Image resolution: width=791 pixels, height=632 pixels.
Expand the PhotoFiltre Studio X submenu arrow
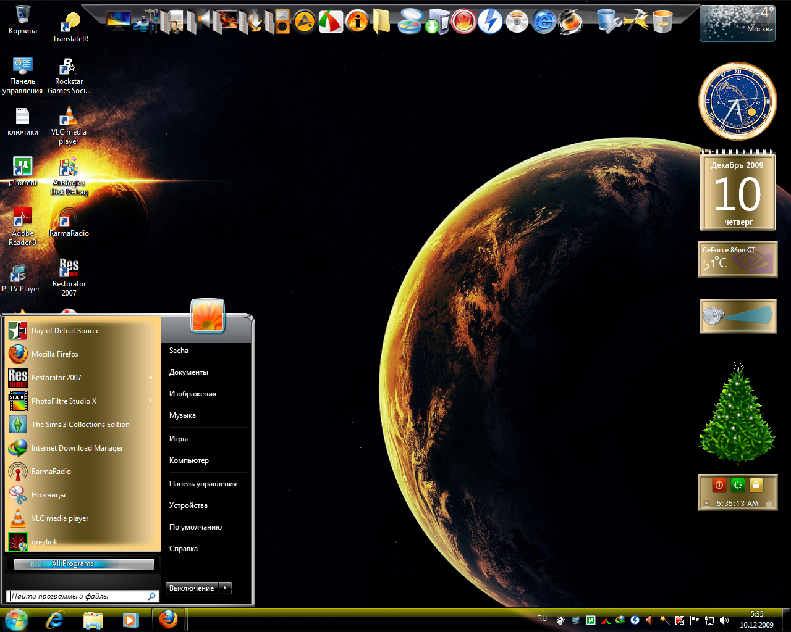coord(150,401)
